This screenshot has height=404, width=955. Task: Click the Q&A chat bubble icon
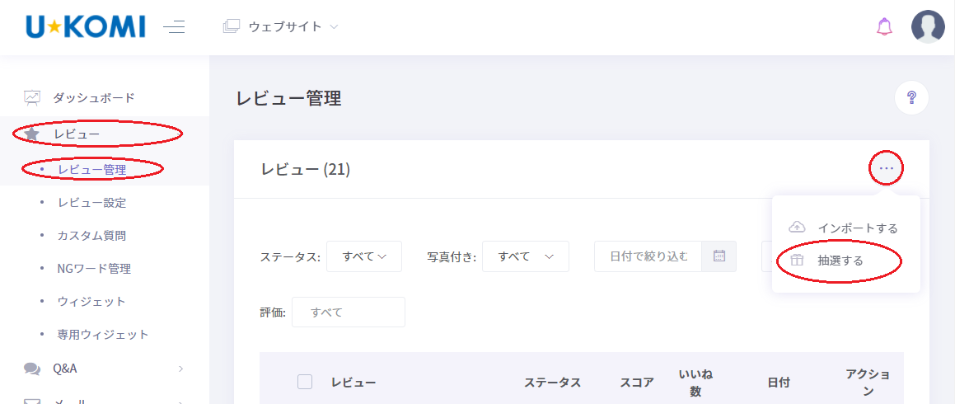pos(32,369)
